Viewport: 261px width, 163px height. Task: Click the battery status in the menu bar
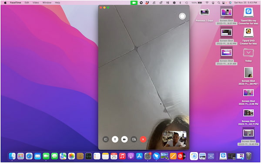197,3
